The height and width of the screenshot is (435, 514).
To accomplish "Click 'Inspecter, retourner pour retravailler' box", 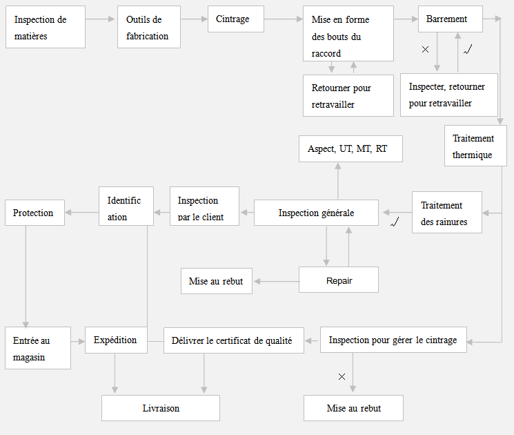I will tap(448, 95).
